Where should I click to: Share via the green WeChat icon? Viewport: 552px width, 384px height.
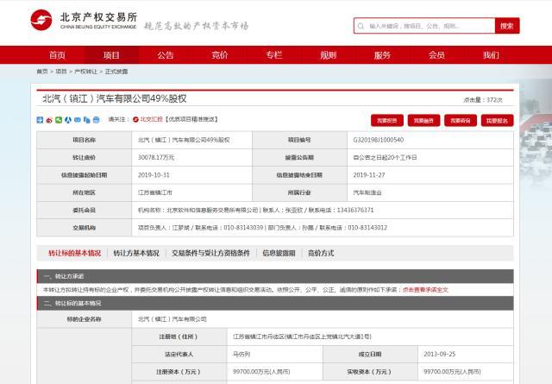[58, 119]
